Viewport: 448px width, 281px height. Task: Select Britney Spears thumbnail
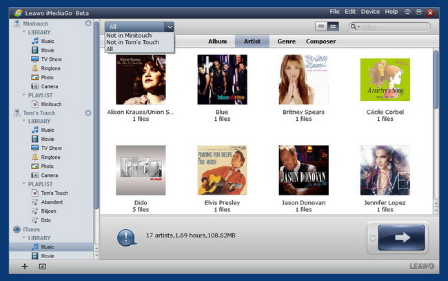[x=303, y=79]
